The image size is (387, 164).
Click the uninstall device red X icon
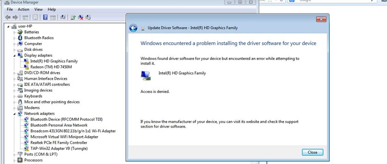tap(80, 17)
